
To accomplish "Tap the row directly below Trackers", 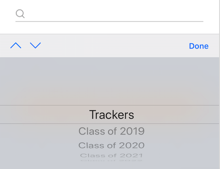I will tap(111, 131).
